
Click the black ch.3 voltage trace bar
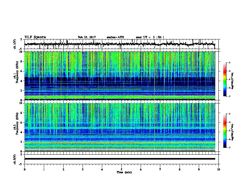pyautogui.click(x=120, y=159)
